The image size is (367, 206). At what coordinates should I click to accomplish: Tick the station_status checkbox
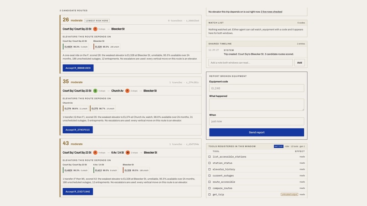point(209,163)
